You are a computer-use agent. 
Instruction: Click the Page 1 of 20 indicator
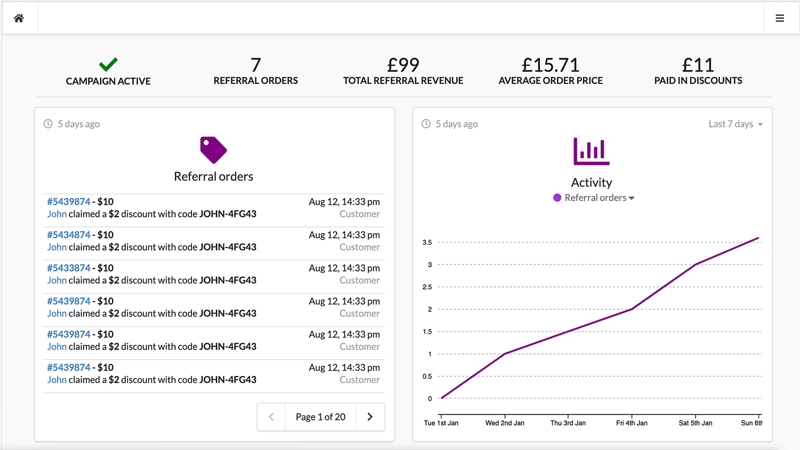point(320,417)
